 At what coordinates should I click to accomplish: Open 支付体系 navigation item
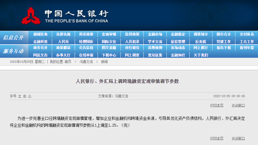pos(247,34)
